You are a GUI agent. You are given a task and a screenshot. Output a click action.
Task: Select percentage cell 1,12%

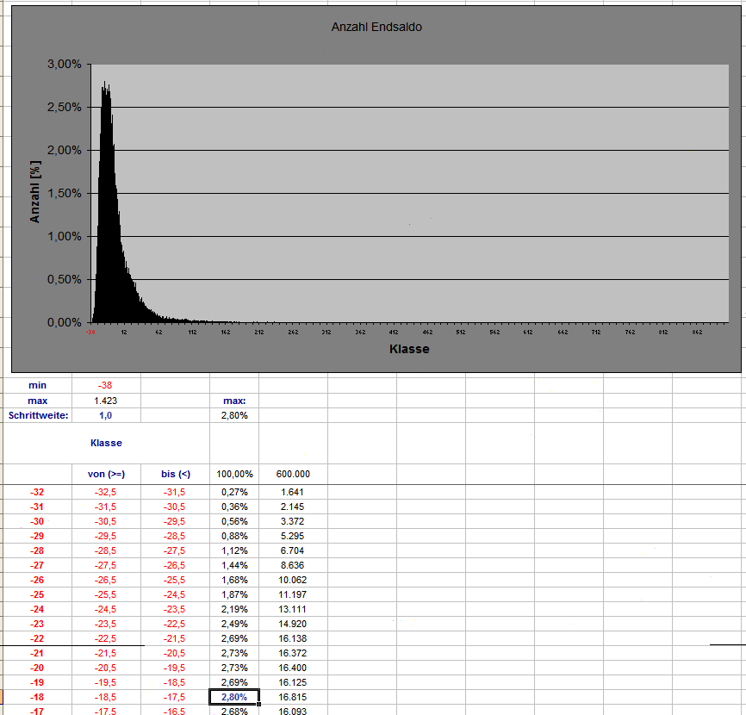(x=234, y=550)
